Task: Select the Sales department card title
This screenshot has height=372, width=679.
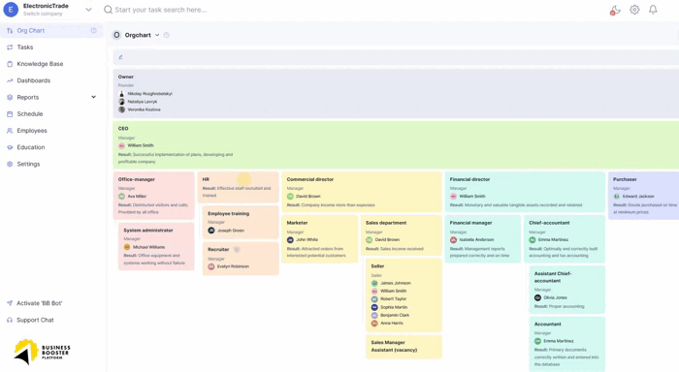Action: pyautogui.click(x=386, y=223)
